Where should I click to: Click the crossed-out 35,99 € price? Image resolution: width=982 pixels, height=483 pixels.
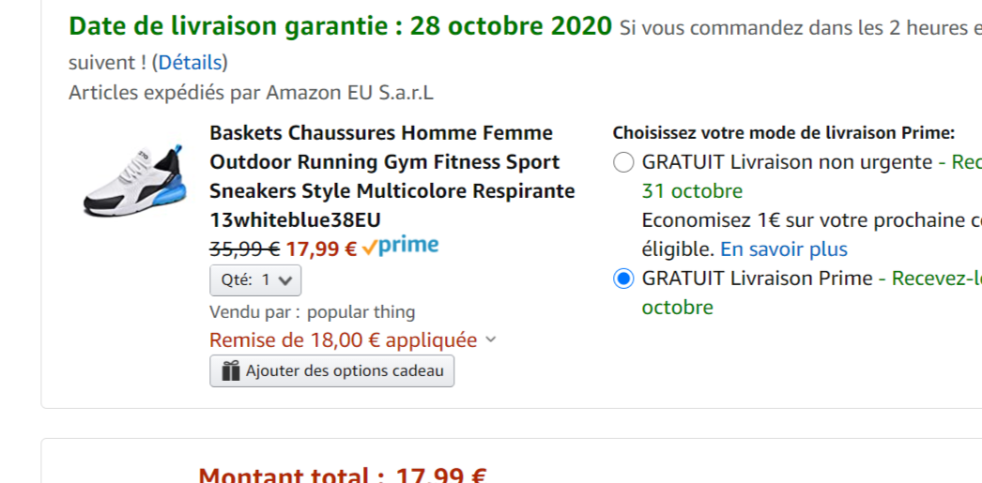[x=244, y=249]
